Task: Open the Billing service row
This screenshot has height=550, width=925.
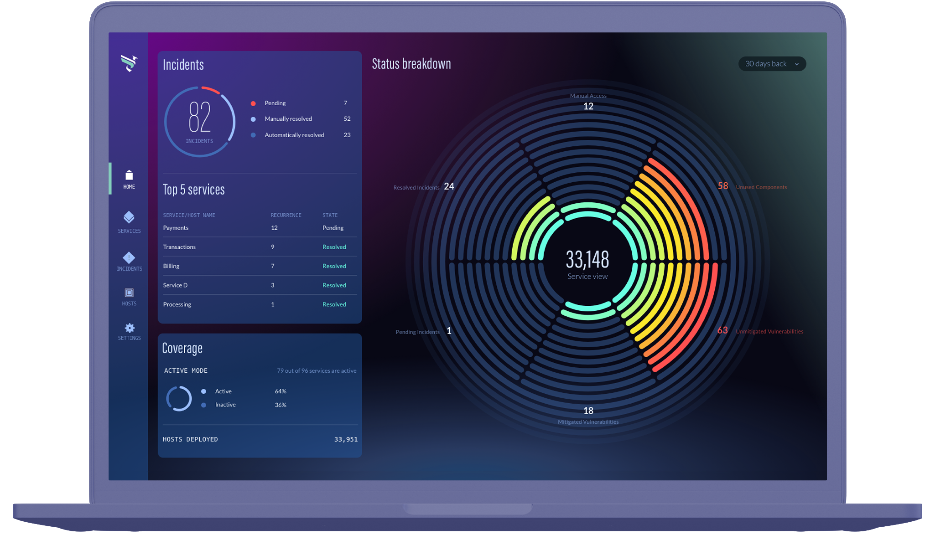Action: [x=260, y=266]
